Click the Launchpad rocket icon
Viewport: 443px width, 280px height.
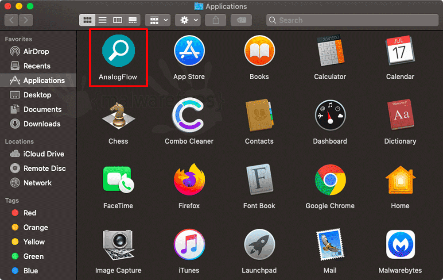(259, 245)
